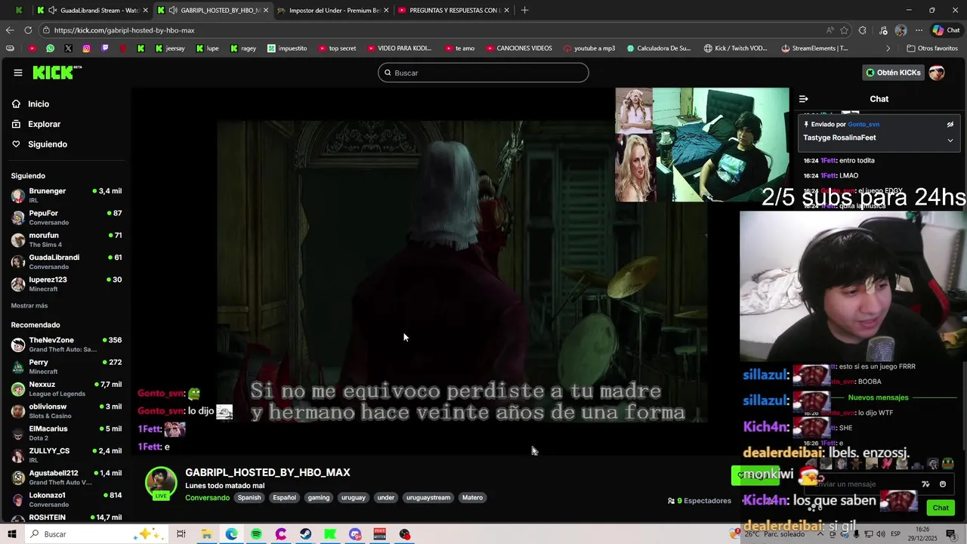Open the recommended channel Lokonazo1
The image size is (967, 544).
click(66, 499)
